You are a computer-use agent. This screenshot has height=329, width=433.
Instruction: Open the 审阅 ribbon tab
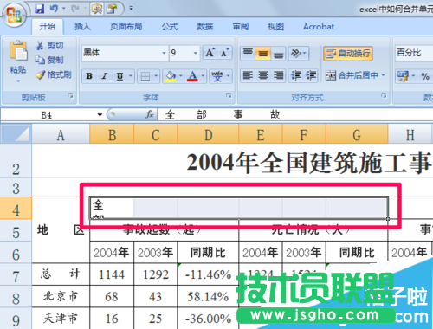241,27
